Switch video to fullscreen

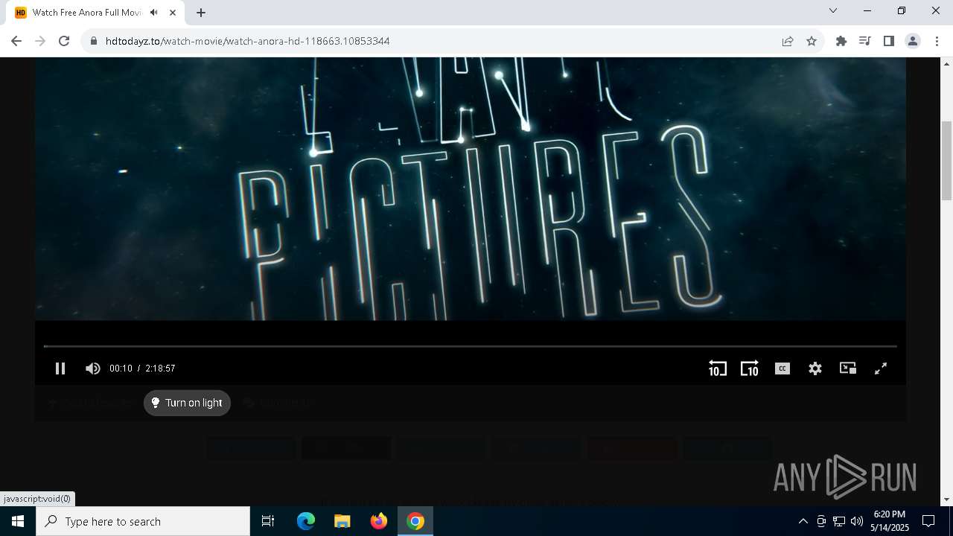pos(881,368)
